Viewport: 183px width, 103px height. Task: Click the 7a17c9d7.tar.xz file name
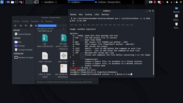click(x=45, y=31)
